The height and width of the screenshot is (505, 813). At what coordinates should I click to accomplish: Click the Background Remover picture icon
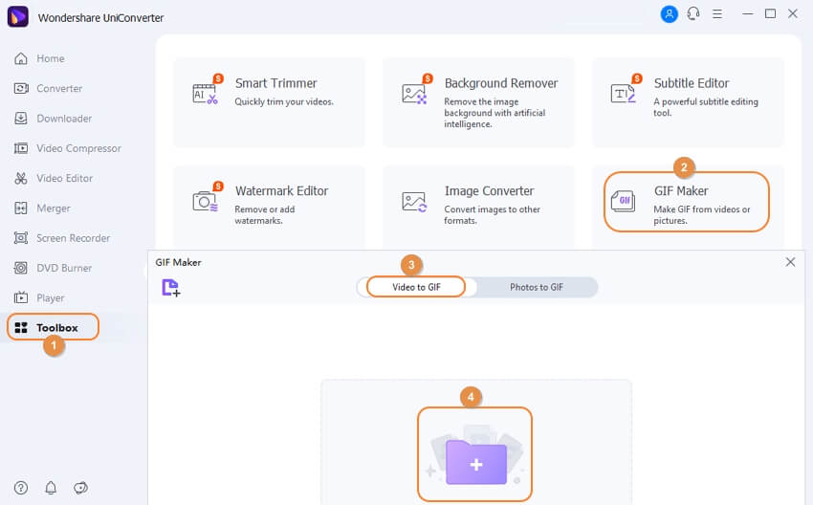414,94
